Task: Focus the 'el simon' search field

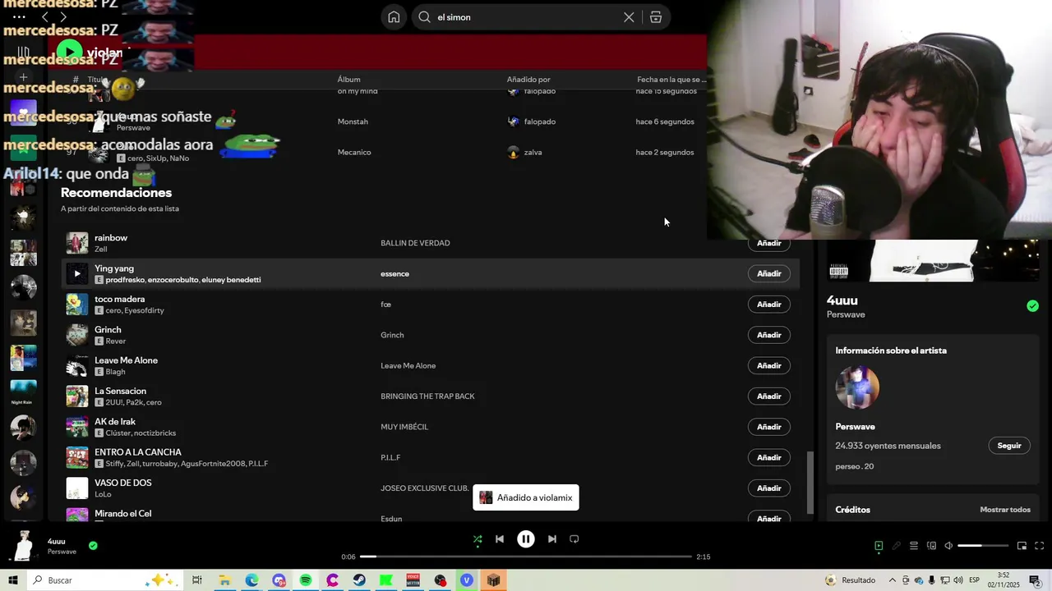Action: coord(526,17)
